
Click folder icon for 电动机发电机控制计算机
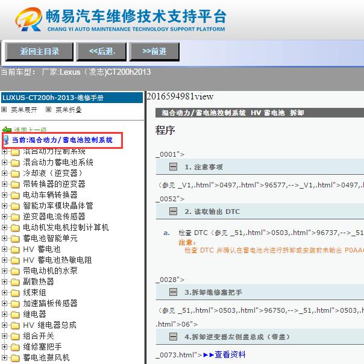click(x=15, y=228)
